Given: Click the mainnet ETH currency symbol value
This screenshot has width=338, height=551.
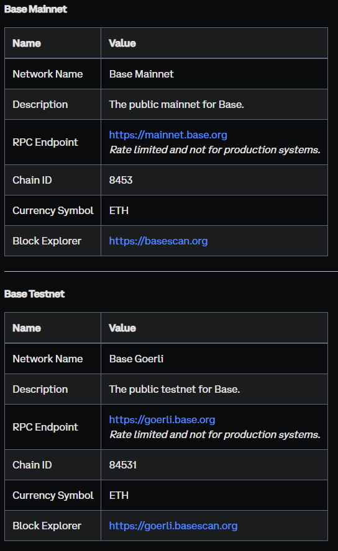Looking at the screenshot, I should (119, 210).
